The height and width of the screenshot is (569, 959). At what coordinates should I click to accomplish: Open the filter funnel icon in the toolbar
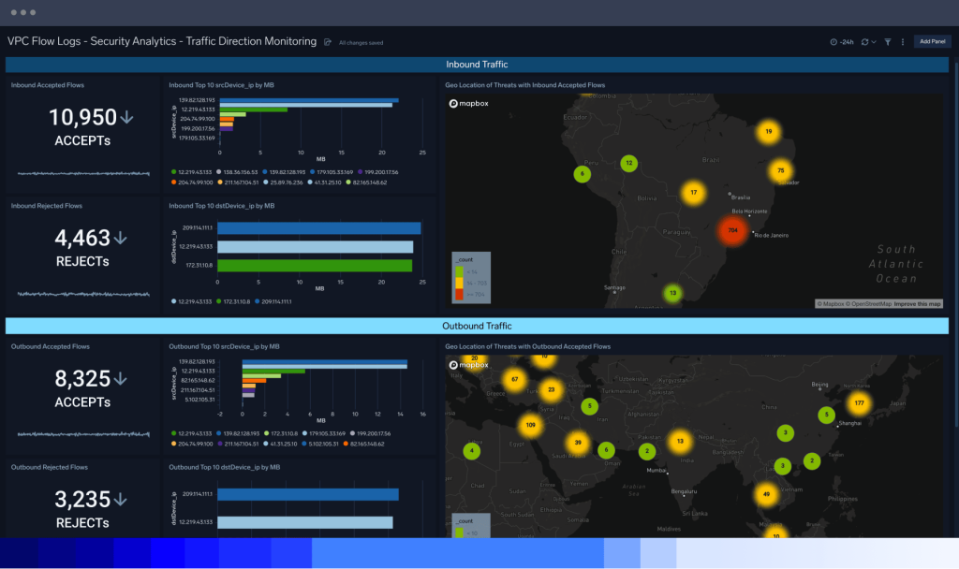[x=888, y=41]
